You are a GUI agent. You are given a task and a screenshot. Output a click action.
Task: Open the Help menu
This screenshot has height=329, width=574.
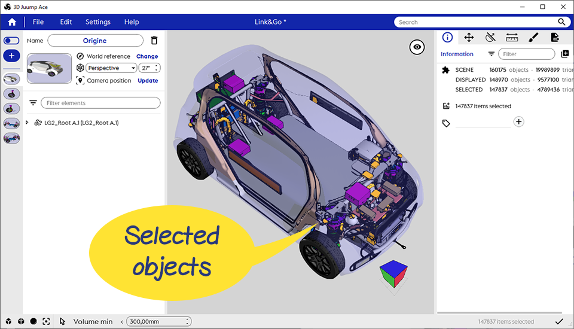pos(132,22)
